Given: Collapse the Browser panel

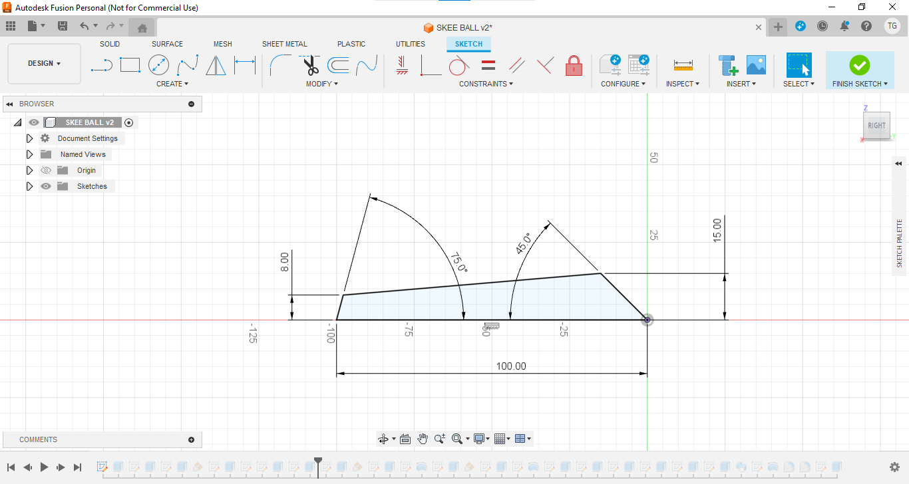Looking at the screenshot, I should click(x=10, y=104).
